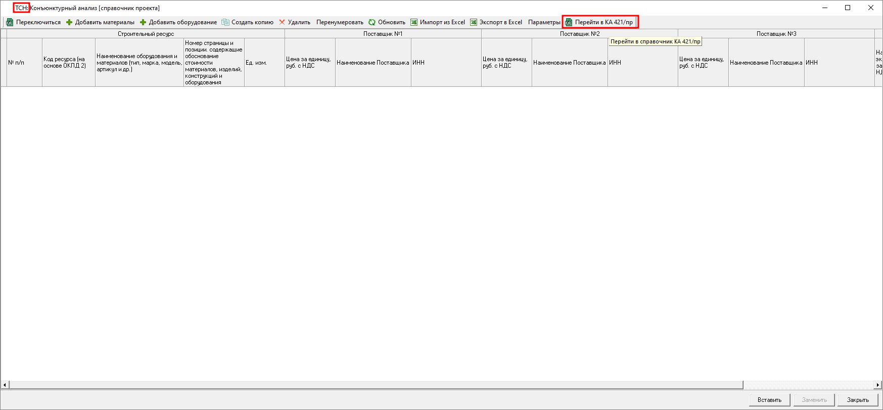Image resolution: width=883 pixels, height=410 pixels.
Task: Click the Экспорт в Excel icon
Action: tap(474, 22)
